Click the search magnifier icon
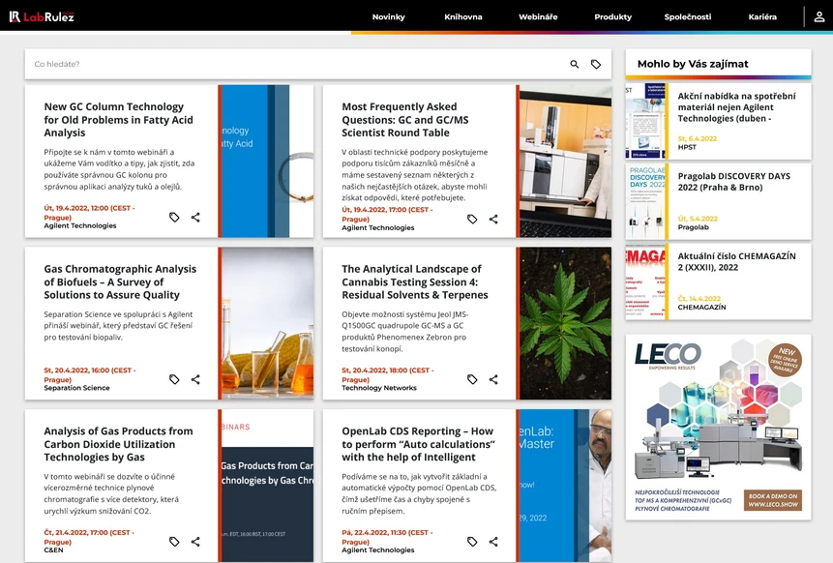 coord(575,65)
